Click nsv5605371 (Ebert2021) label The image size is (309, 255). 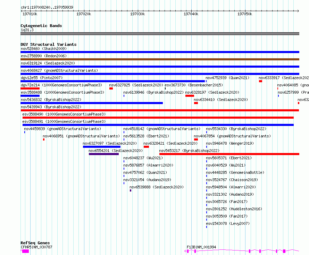click(x=229, y=158)
